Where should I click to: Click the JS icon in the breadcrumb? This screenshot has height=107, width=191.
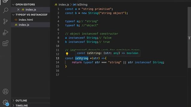[56, 5]
